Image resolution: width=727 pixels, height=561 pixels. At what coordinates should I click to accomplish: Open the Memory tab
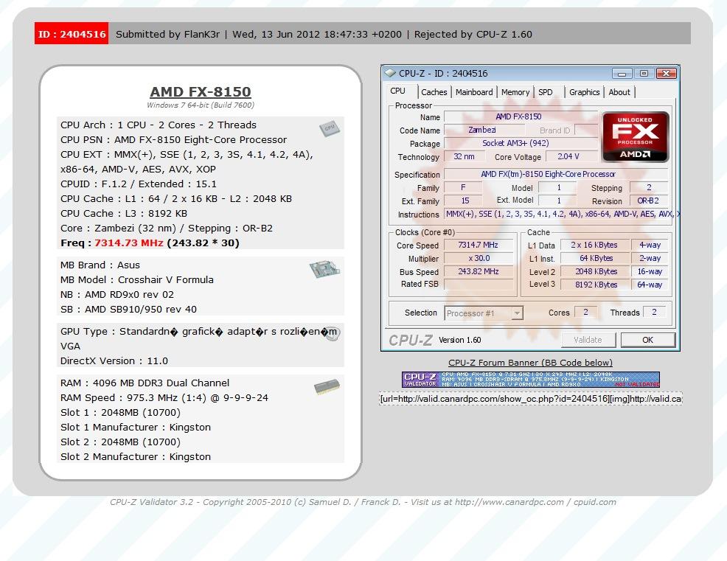[515, 92]
